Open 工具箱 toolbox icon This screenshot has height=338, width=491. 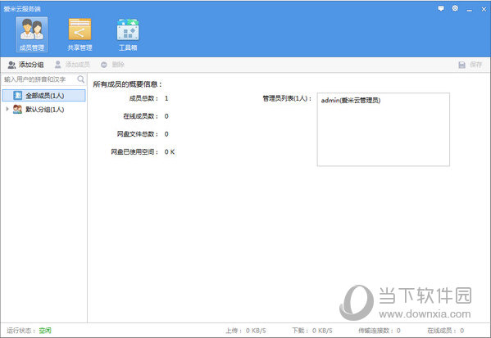click(128, 34)
